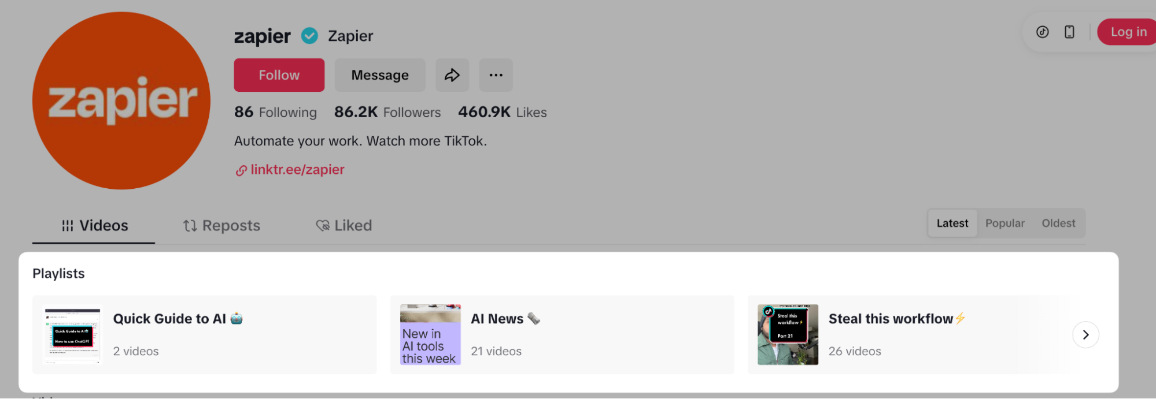Screen dimensions: 1156x399
Task: Click the share arrow icon button
Action: [452, 75]
